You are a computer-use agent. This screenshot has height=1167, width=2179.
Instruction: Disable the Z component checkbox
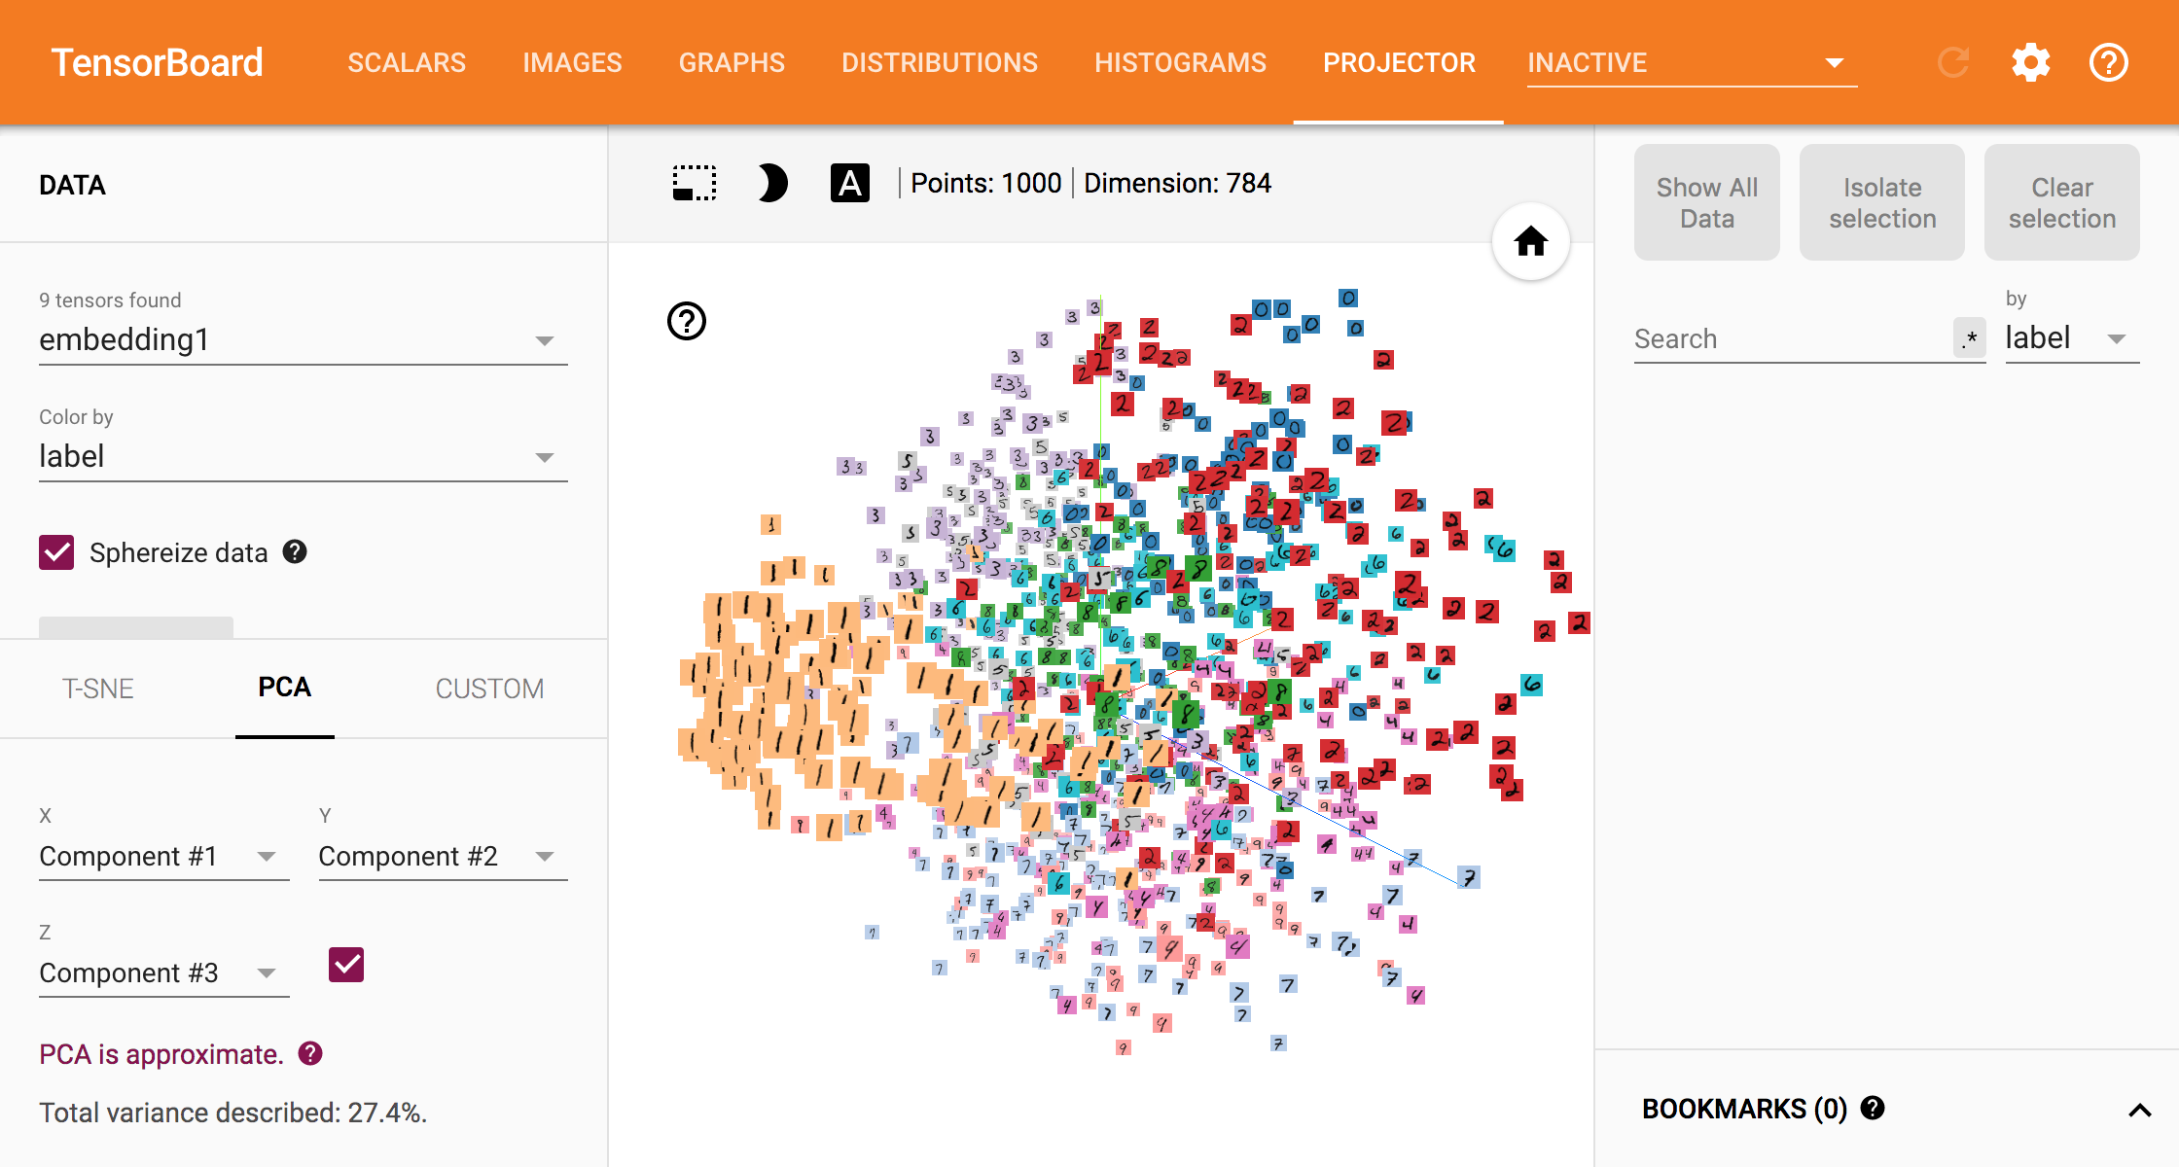pos(346,965)
